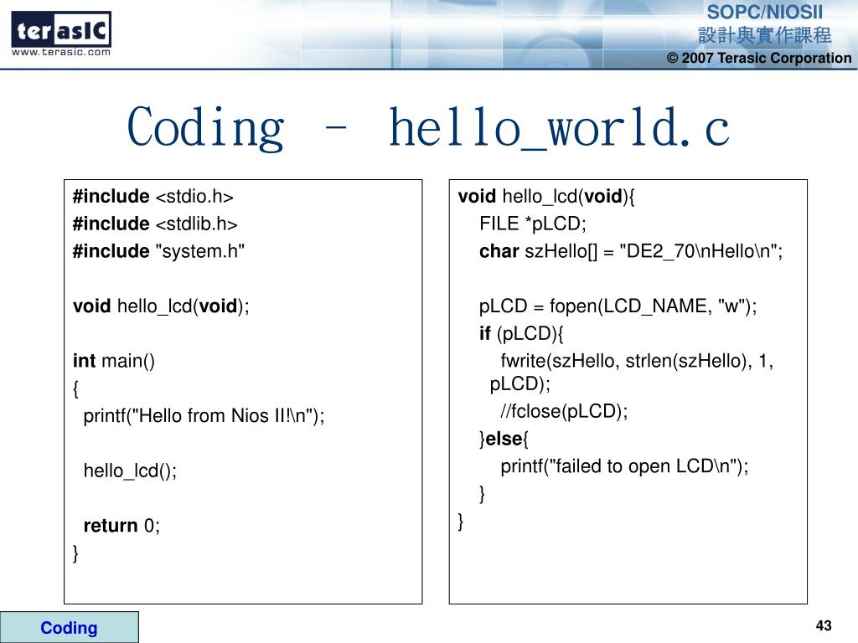858x643 pixels.
Task: Select the printf("failed to open LCD\n"); line
Action: click(x=624, y=466)
